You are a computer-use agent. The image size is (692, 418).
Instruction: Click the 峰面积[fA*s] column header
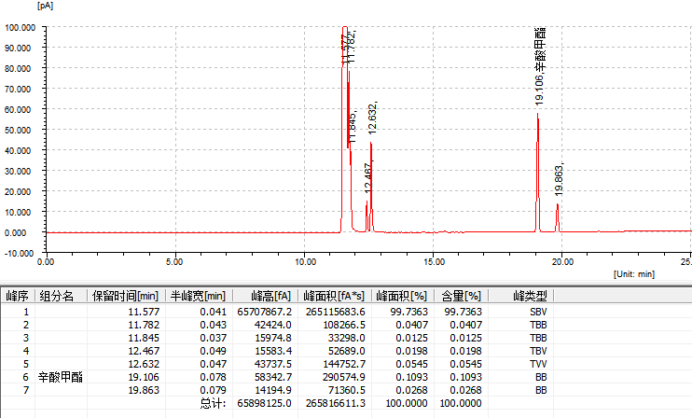pos(335,296)
